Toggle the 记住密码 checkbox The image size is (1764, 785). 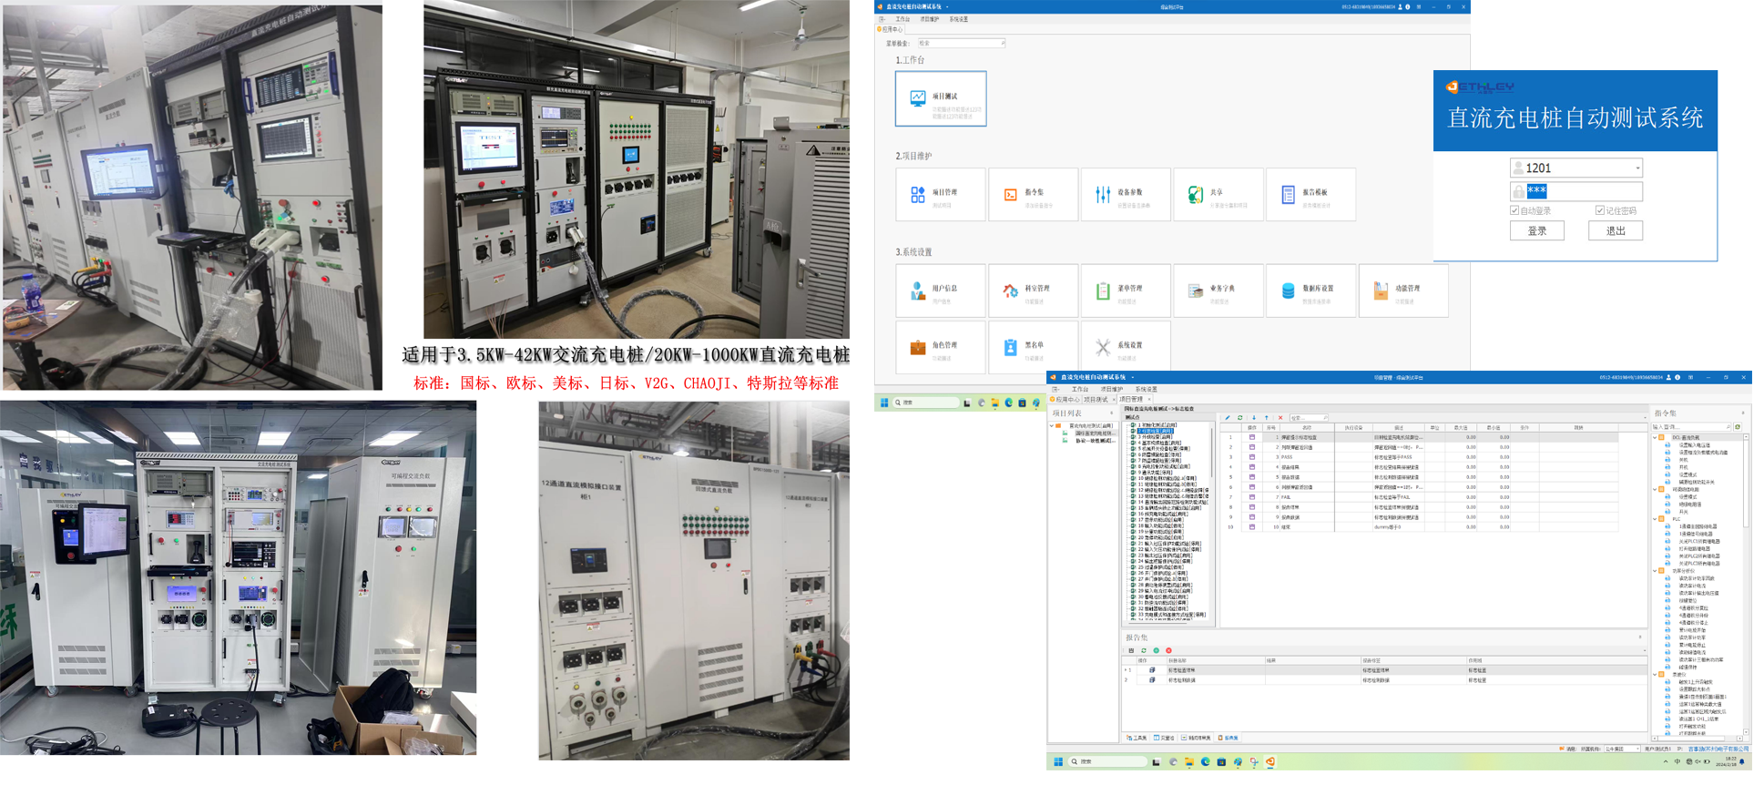[1599, 210]
